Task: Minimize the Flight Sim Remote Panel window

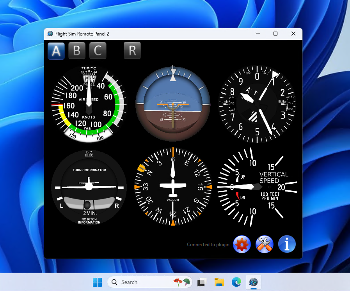Action: point(258,34)
